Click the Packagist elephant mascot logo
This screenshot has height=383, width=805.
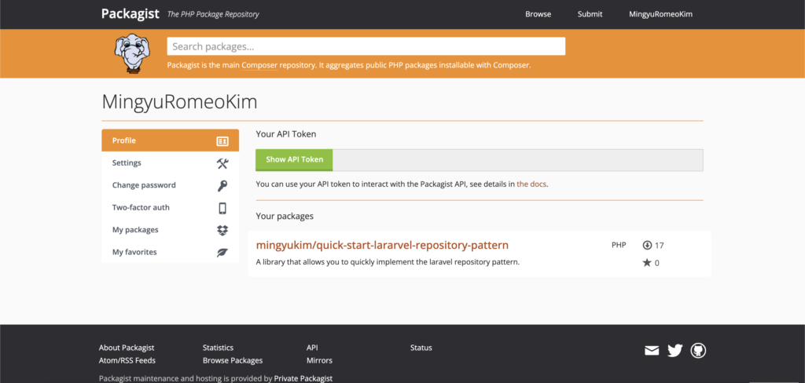coord(132,55)
